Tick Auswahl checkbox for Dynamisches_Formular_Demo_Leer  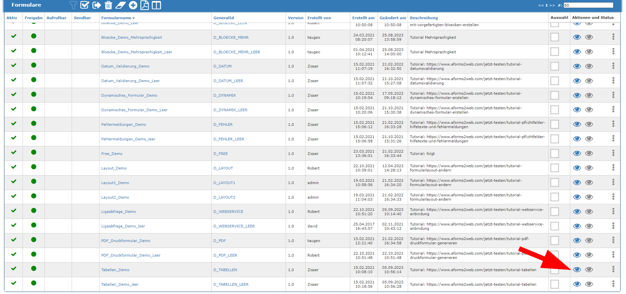tap(555, 110)
